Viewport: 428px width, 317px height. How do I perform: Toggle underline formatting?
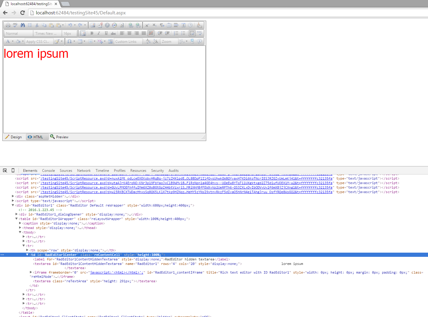106,33
